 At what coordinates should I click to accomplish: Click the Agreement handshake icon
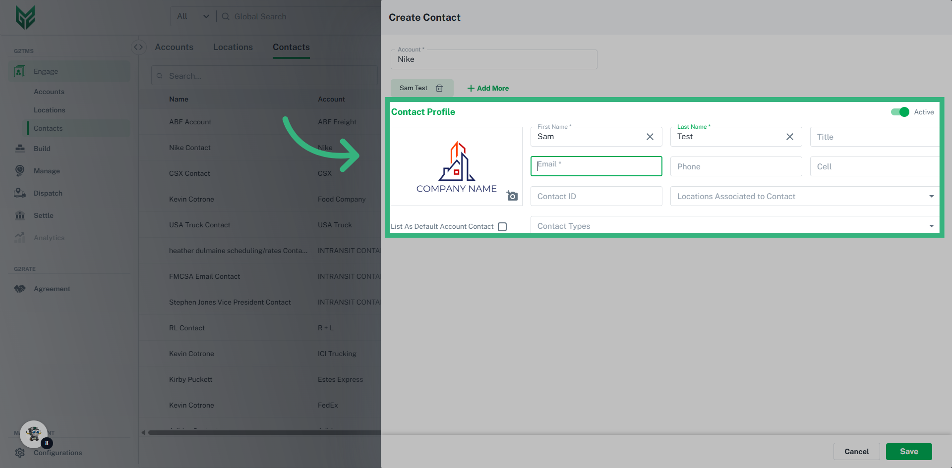[19, 289]
